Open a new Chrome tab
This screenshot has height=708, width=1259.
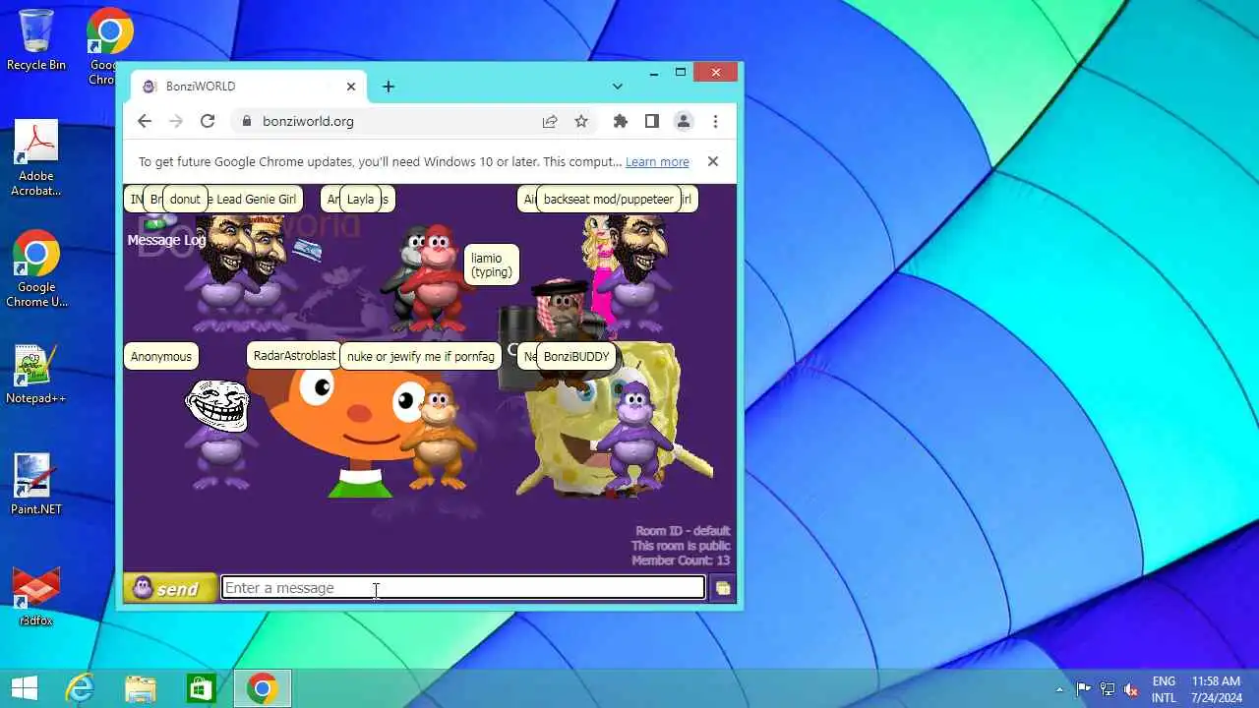click(x=389, y=87)
